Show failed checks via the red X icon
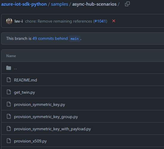Viewport: 164px width, 149px height. point(114,21)
